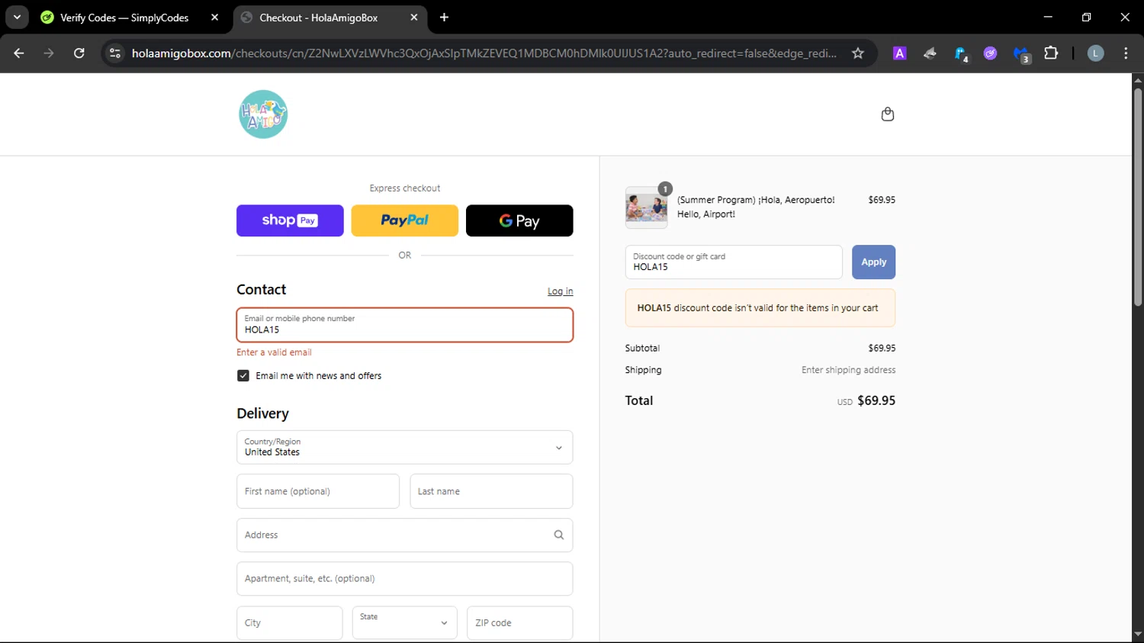Switch to Verify Codes — SimplyCodes tab
The width and height of the screenshot is (1144, 643).
pos(124,18)
